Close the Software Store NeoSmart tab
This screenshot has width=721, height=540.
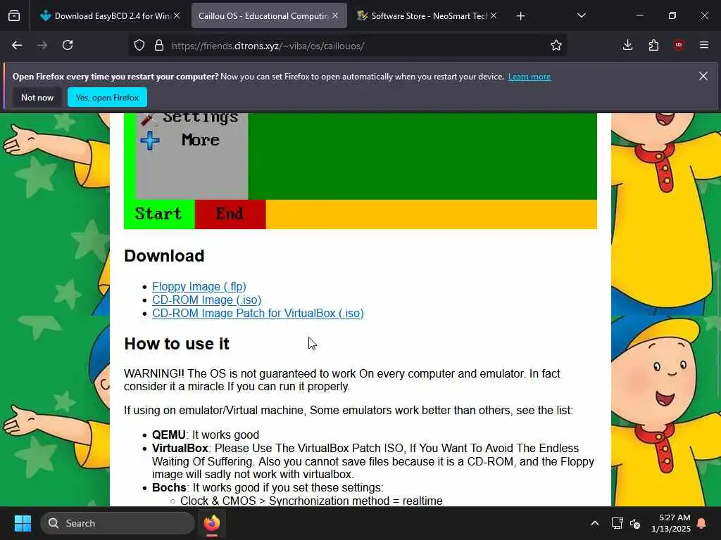(x=494, y=16)
